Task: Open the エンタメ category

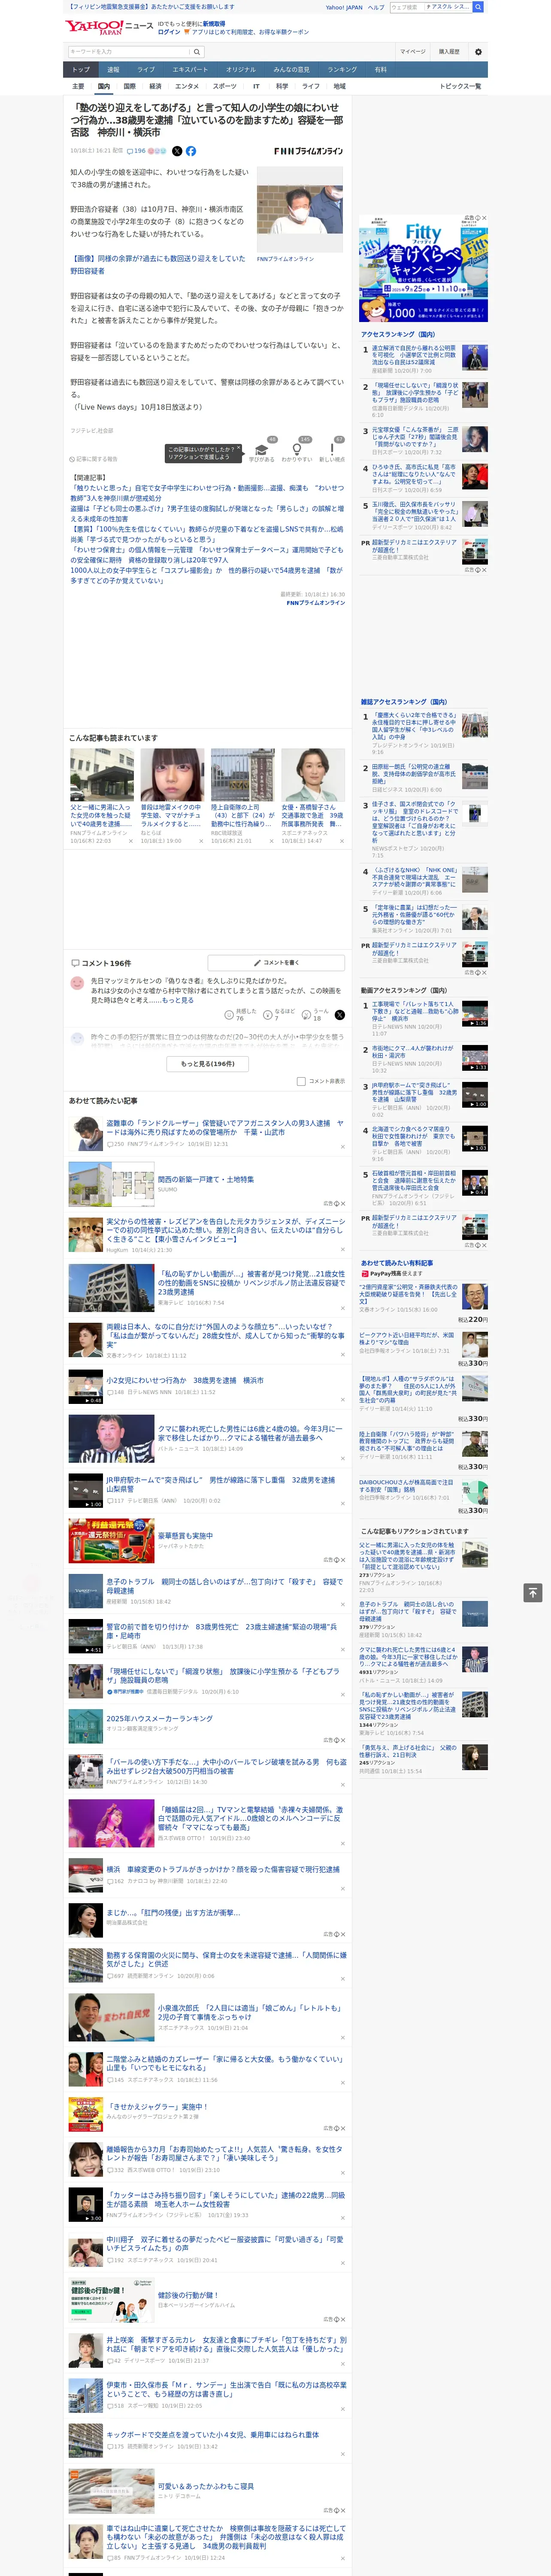Action: 187,86
